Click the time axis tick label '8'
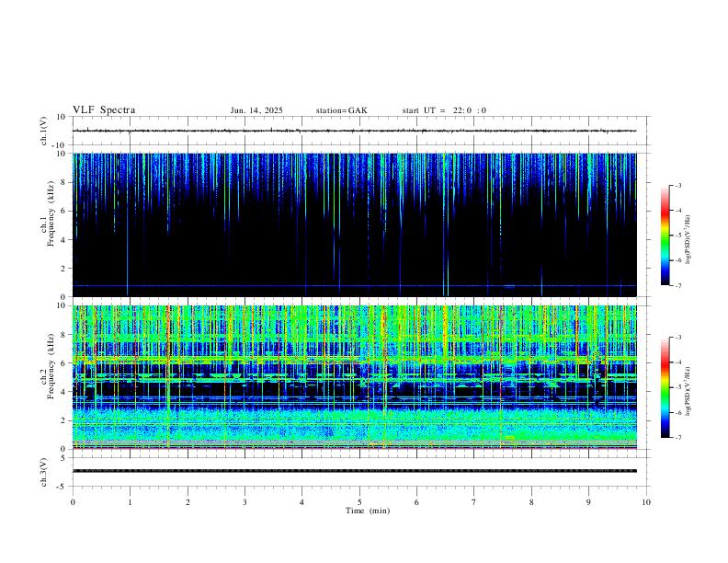 [531, 502]
